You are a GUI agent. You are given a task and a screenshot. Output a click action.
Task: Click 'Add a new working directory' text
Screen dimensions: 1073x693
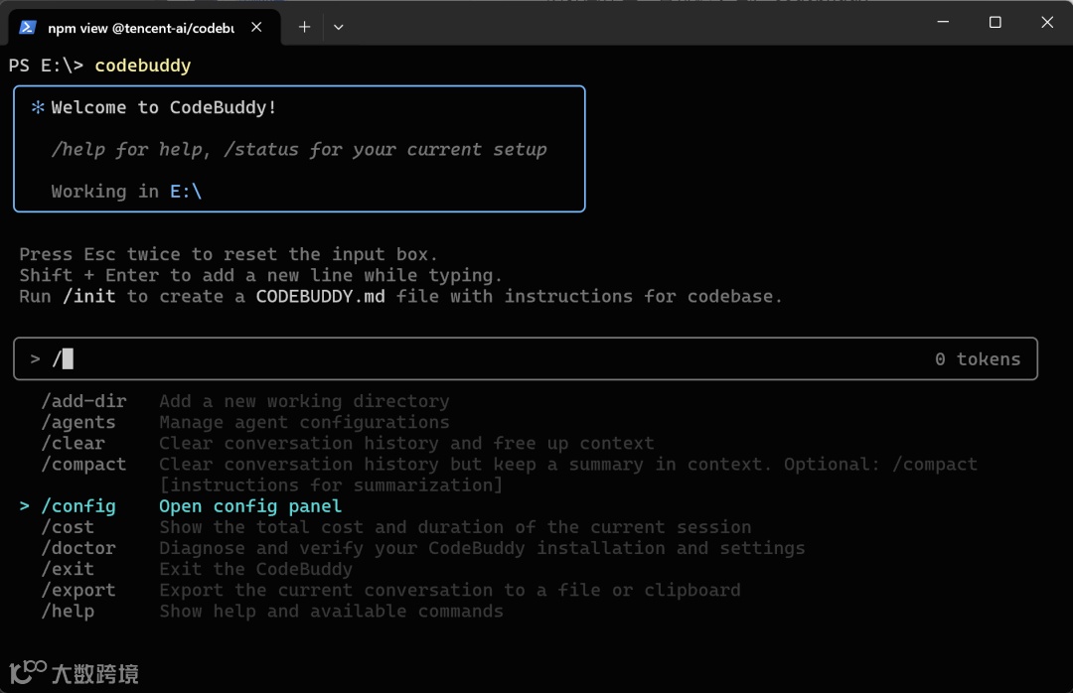coord(305,401)
